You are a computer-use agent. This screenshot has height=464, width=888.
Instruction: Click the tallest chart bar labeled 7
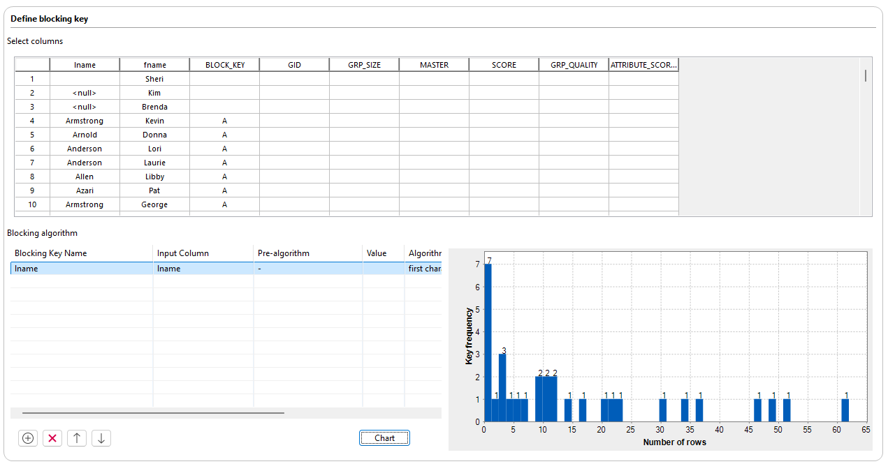[x=488, y=342]
